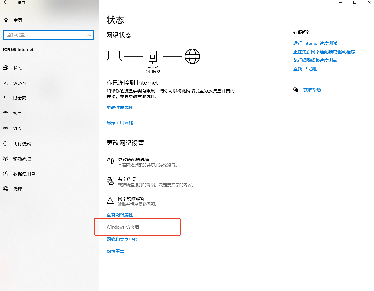This screenshot has width=374, height=291.
Task: Click the 主页 home icon
Action: coord(6,20)
